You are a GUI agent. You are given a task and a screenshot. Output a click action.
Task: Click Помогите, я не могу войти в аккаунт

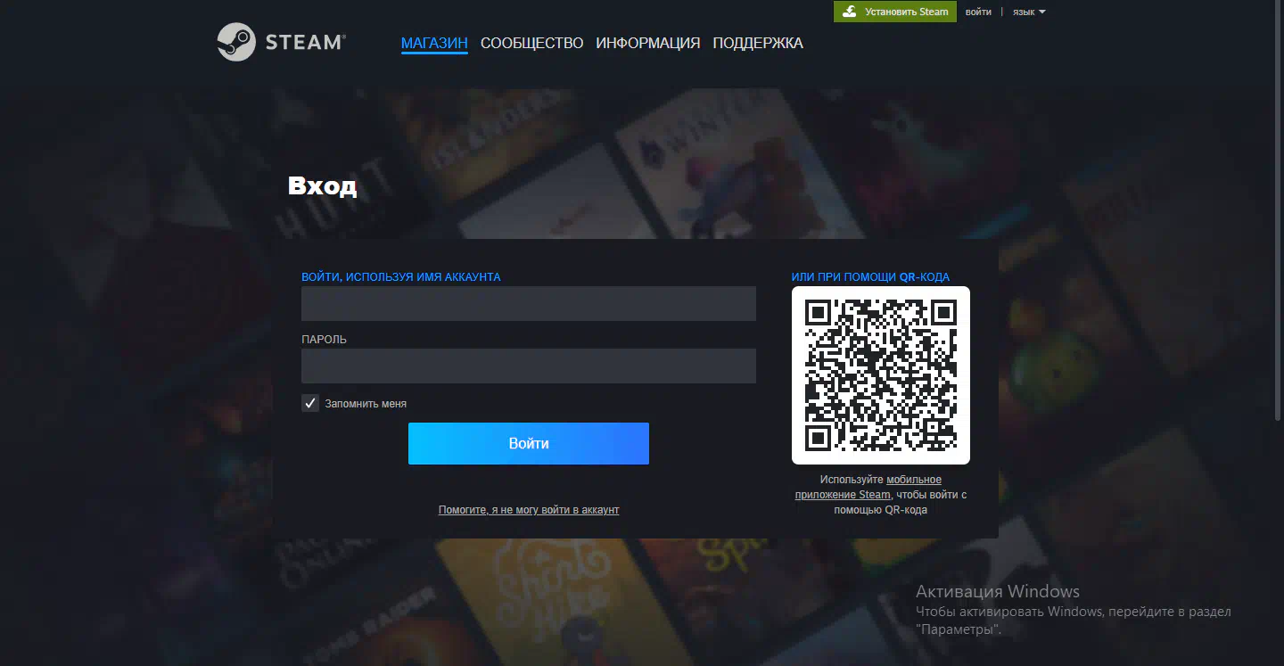(x=529, y=510)
